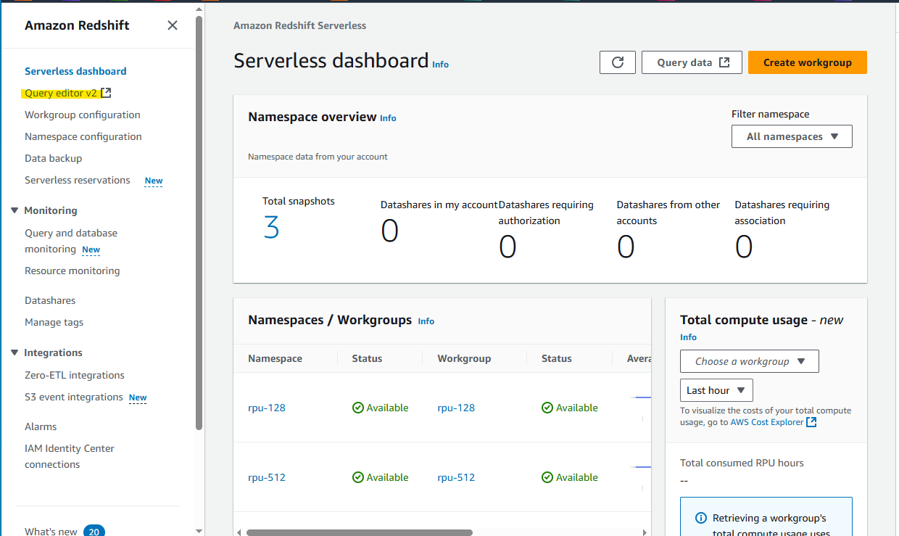Click Info link beside Namespaces / Workgroups
Viewport: 899px width, 536px height.
coord(426,321)
